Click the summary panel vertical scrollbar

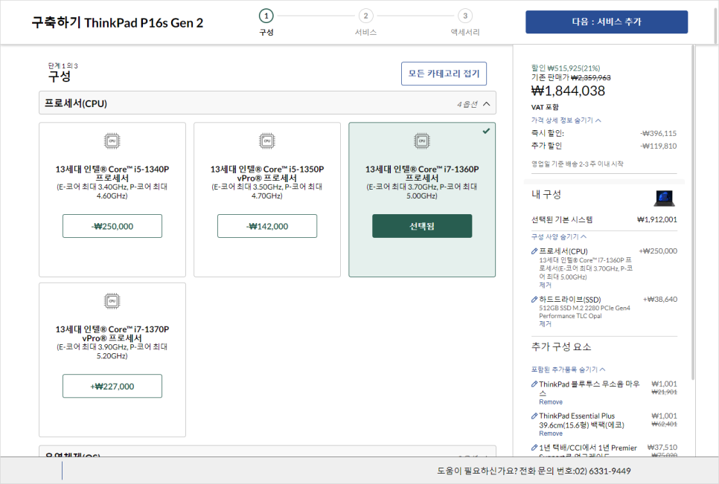[x=693, y=213]
